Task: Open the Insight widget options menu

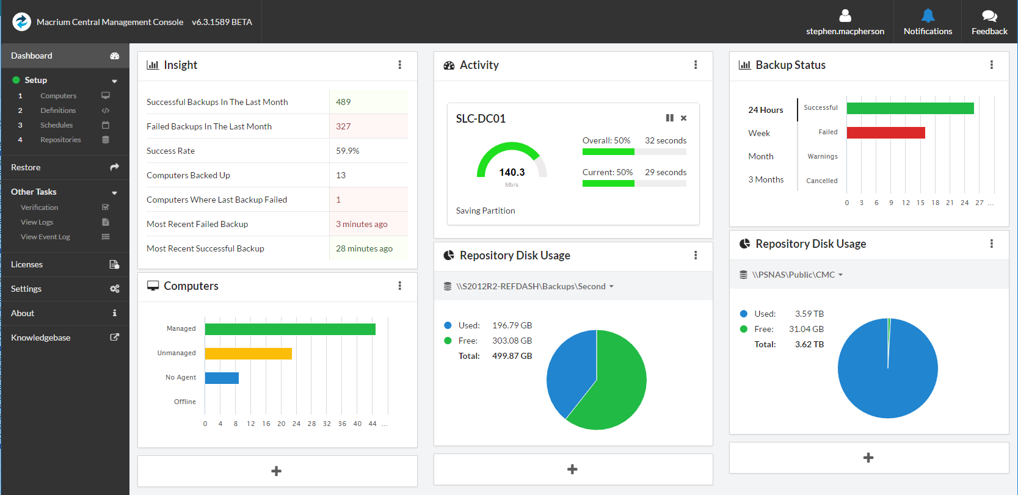Action: (x=400, y=65)
